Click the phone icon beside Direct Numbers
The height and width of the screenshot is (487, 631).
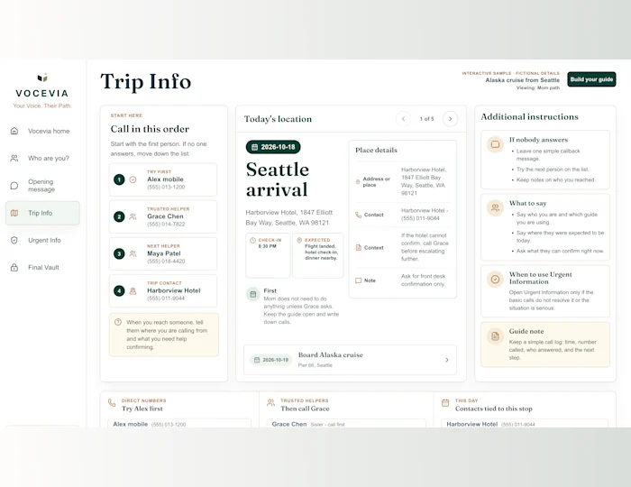click(112, 402)
